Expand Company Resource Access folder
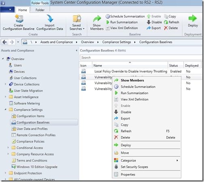Viewport: 204px width, 182px height. click(8, 154)
